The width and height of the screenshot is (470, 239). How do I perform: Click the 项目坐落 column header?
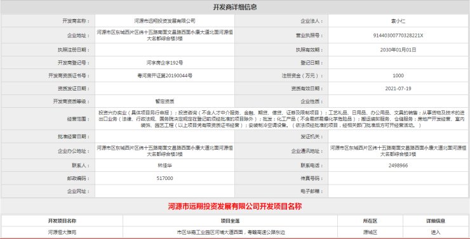pos(230,221)
